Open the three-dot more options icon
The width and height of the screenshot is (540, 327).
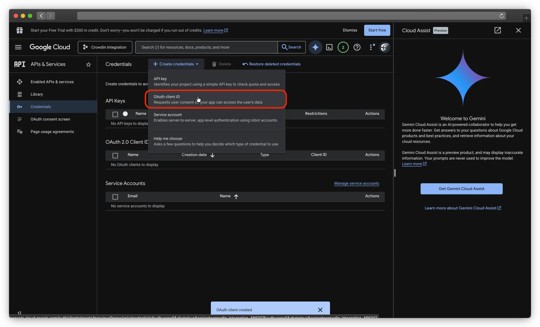(371, 47)
